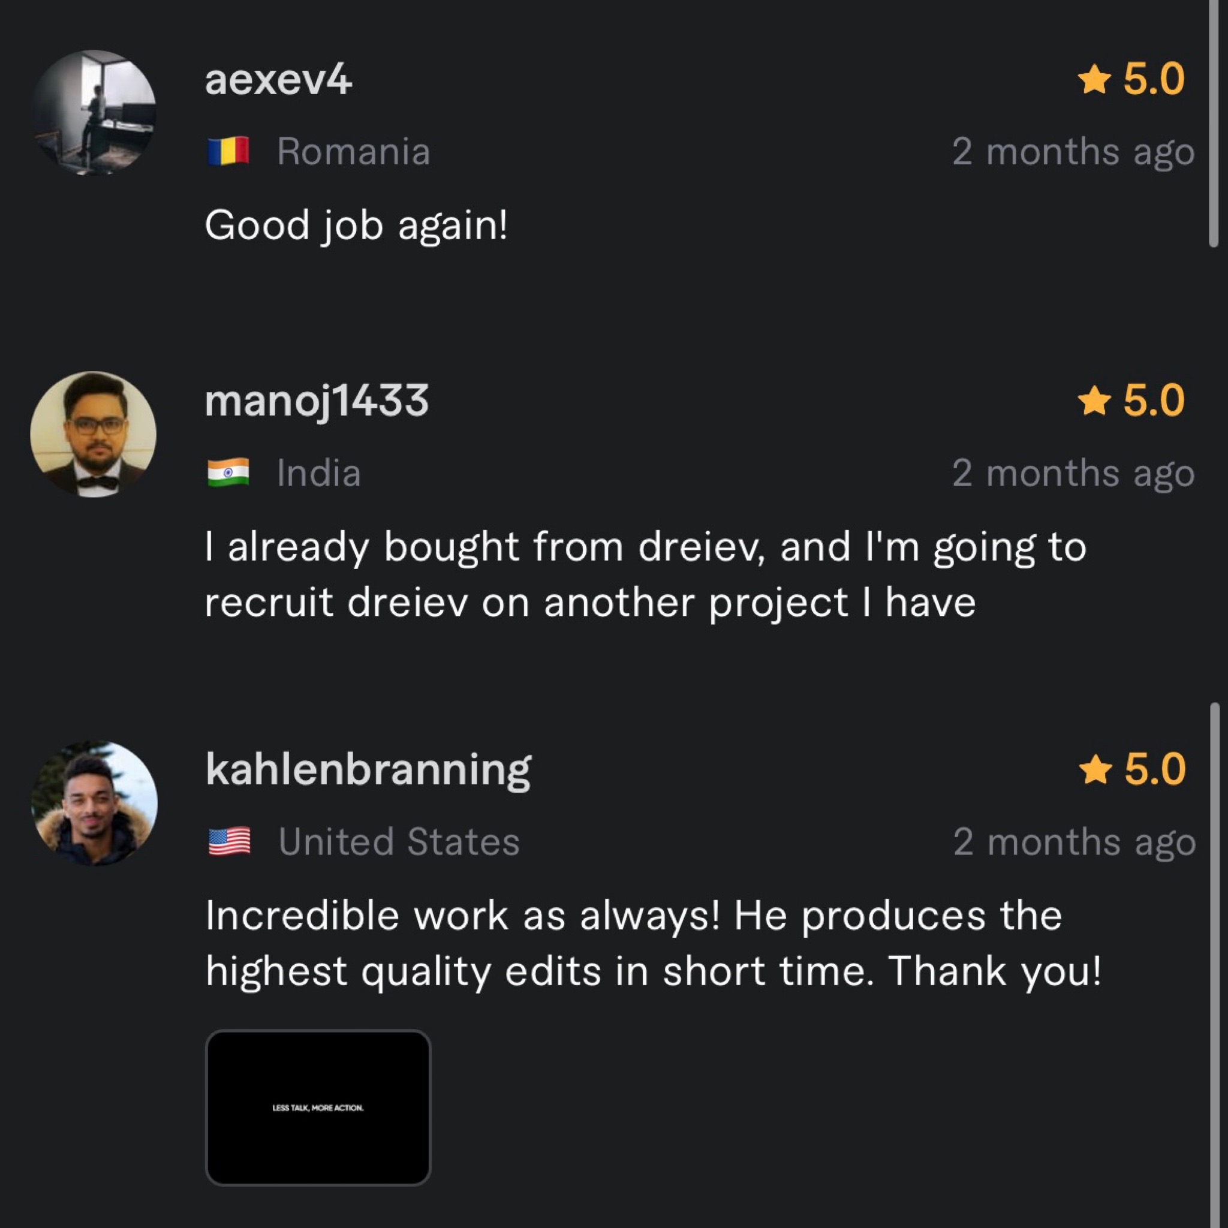Click the star icon on manoj1433's rating
1228x1228 pixels.
pos(1094,402)
